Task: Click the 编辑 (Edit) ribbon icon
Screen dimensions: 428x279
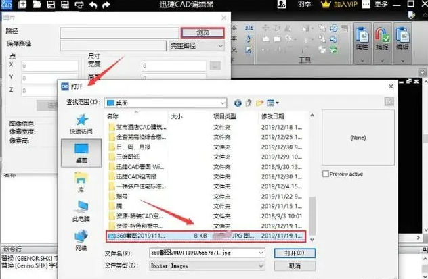Action: point(403,38)
